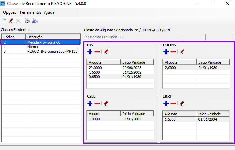Click IRRF Início Validade column header
The height and width of the screenshot is (150, 235).
coord(213,114)
